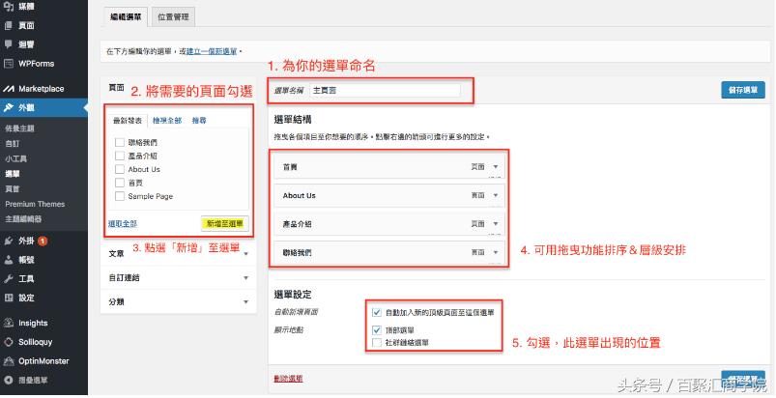Focus the 選單名稱 menu name field
This screenshot has height=398, width=776.
[385, 91]
